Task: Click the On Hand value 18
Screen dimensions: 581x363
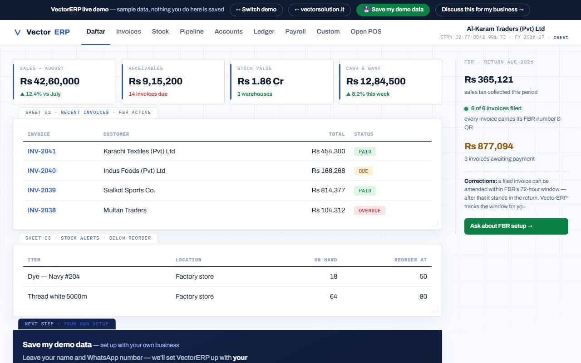Action: pyautogui.click(x=334, y=276)
